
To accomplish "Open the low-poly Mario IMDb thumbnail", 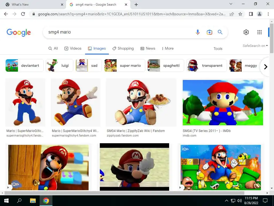I will pyautogui.click(x=223, y=102).
